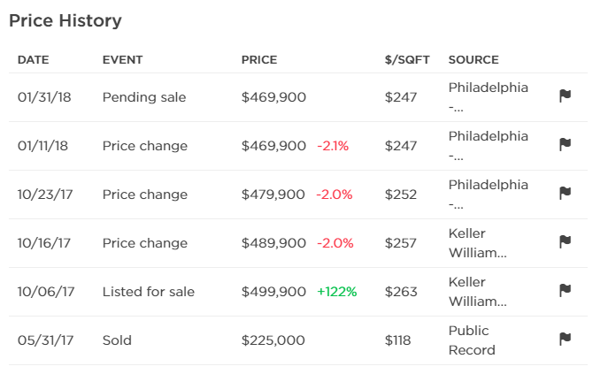This screenshot has height=374, width=608.
Task: Click flag icon for 10/23/17 row
Action: pyautogui.click(x=565, y=194)
